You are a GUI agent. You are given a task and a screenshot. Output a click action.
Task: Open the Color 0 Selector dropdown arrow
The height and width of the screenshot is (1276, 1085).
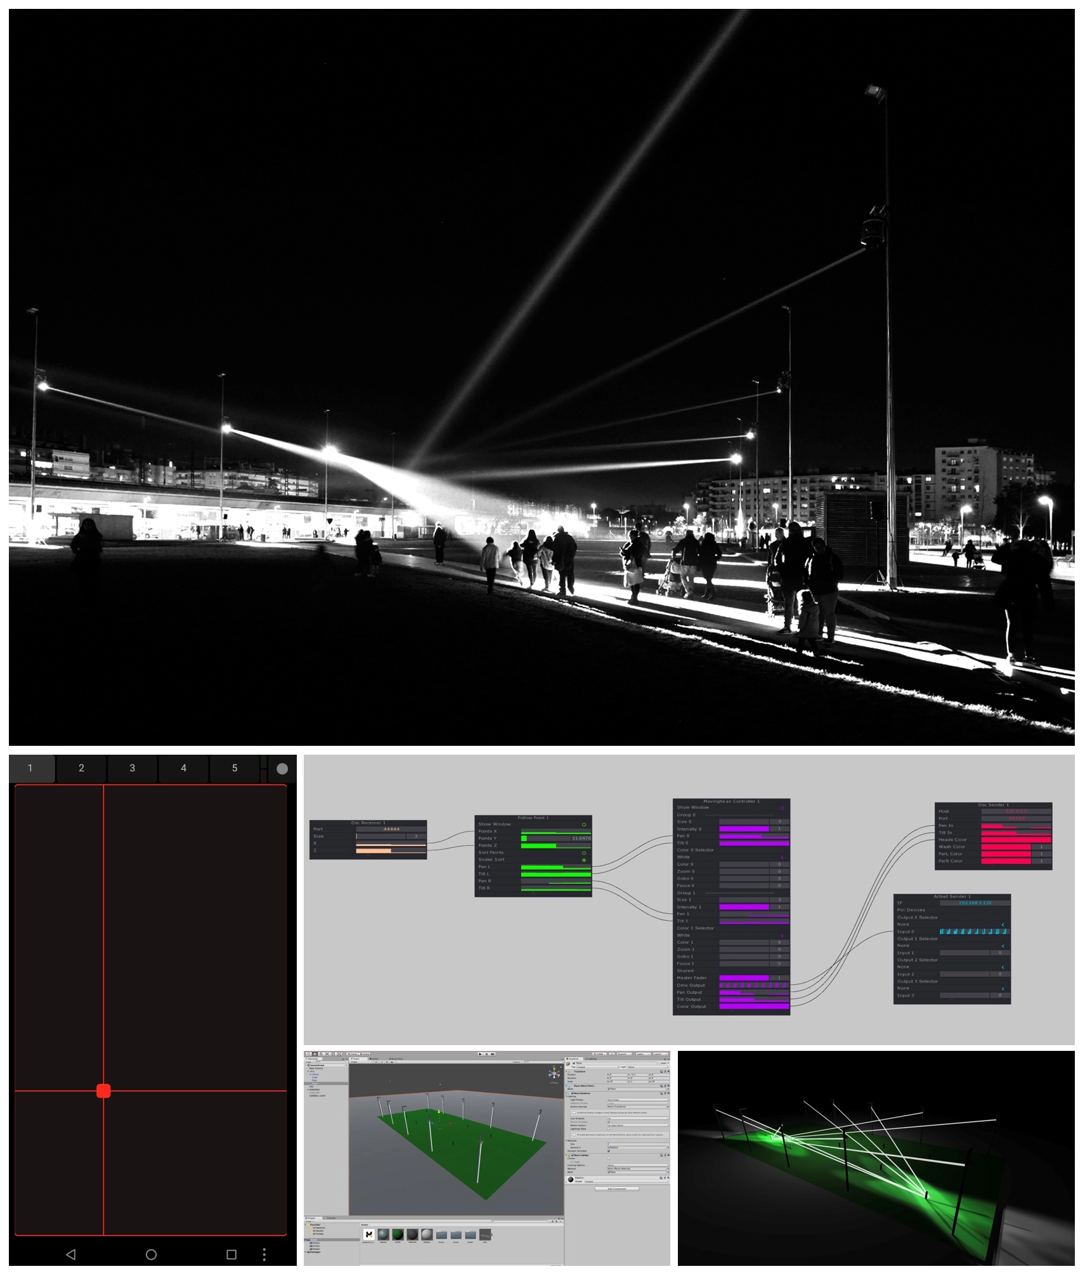(782, 857)
